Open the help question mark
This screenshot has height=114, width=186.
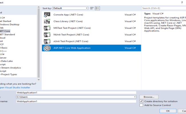coord(182,3)
